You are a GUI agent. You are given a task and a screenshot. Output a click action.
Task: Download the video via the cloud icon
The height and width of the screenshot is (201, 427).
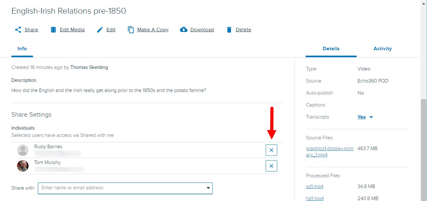coord(184,29)
